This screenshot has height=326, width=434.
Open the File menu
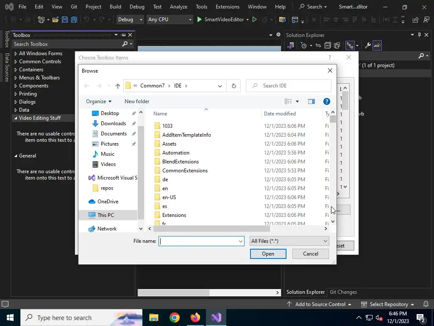[22, 7]
